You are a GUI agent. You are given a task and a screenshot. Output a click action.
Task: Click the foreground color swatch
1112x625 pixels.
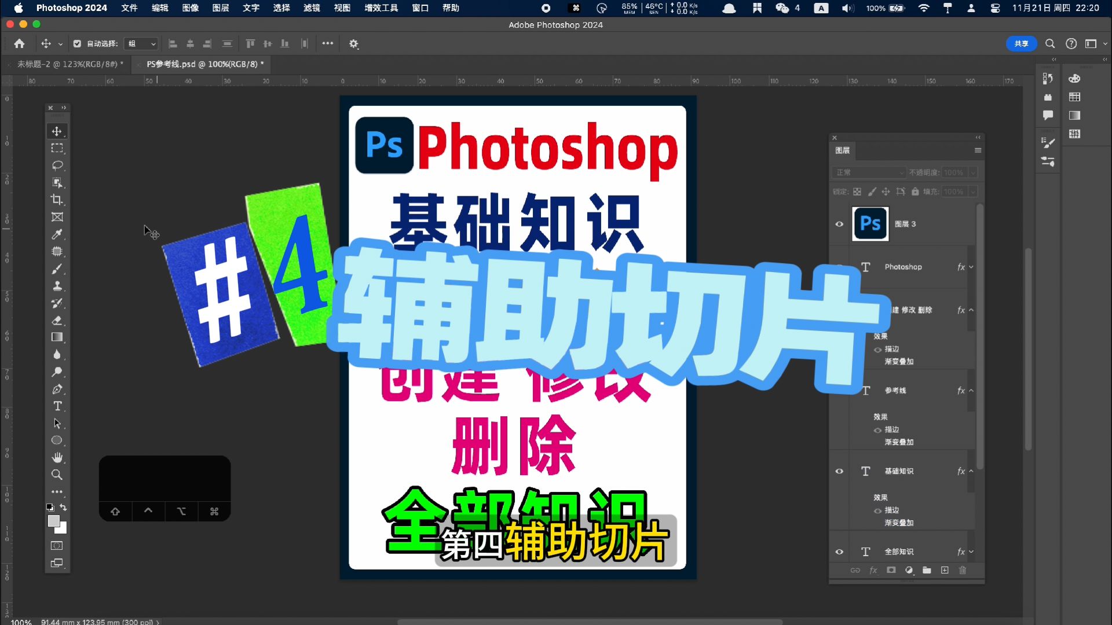click(53, 521)
